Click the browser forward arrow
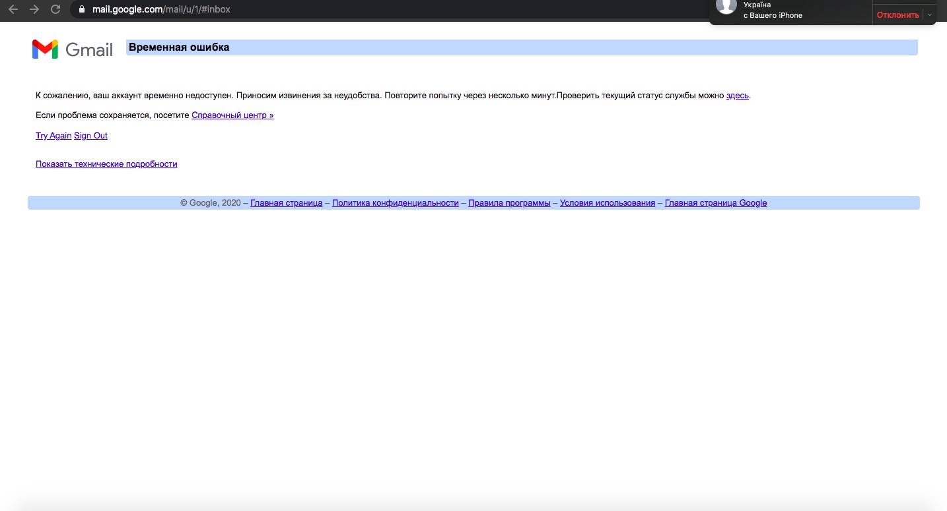Image resolution: width=947 pixels, height=511 pixels. coord(34,9)
